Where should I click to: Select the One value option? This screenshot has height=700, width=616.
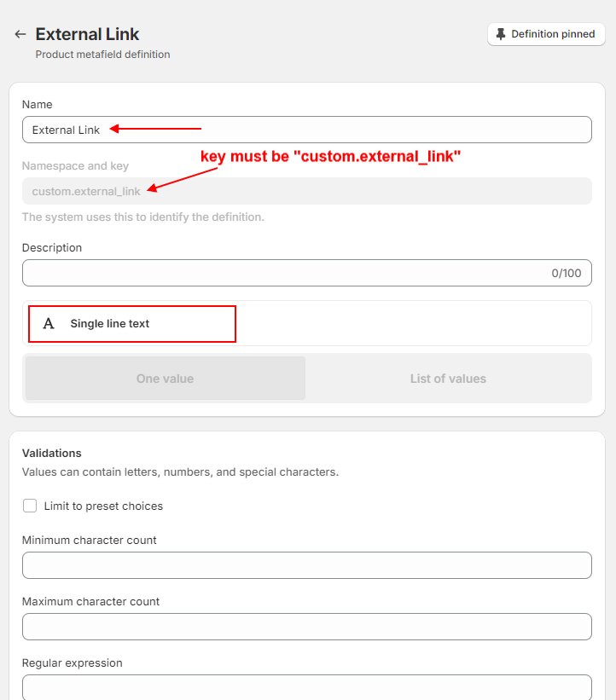[x=165, y=379]
